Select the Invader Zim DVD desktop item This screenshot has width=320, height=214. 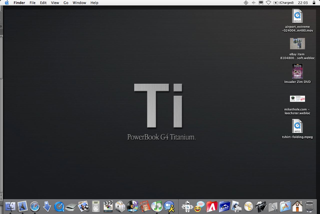tap(297, 74)
